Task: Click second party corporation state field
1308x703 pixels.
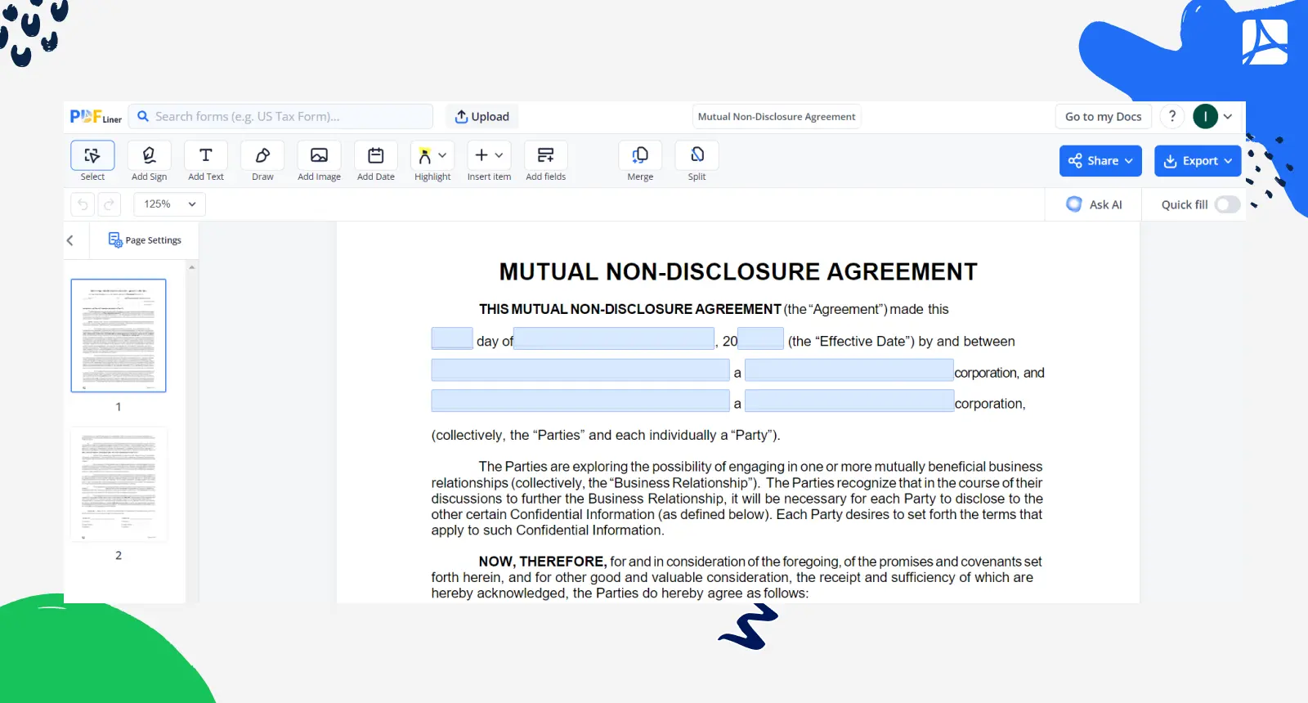Action: click(849, 401)
